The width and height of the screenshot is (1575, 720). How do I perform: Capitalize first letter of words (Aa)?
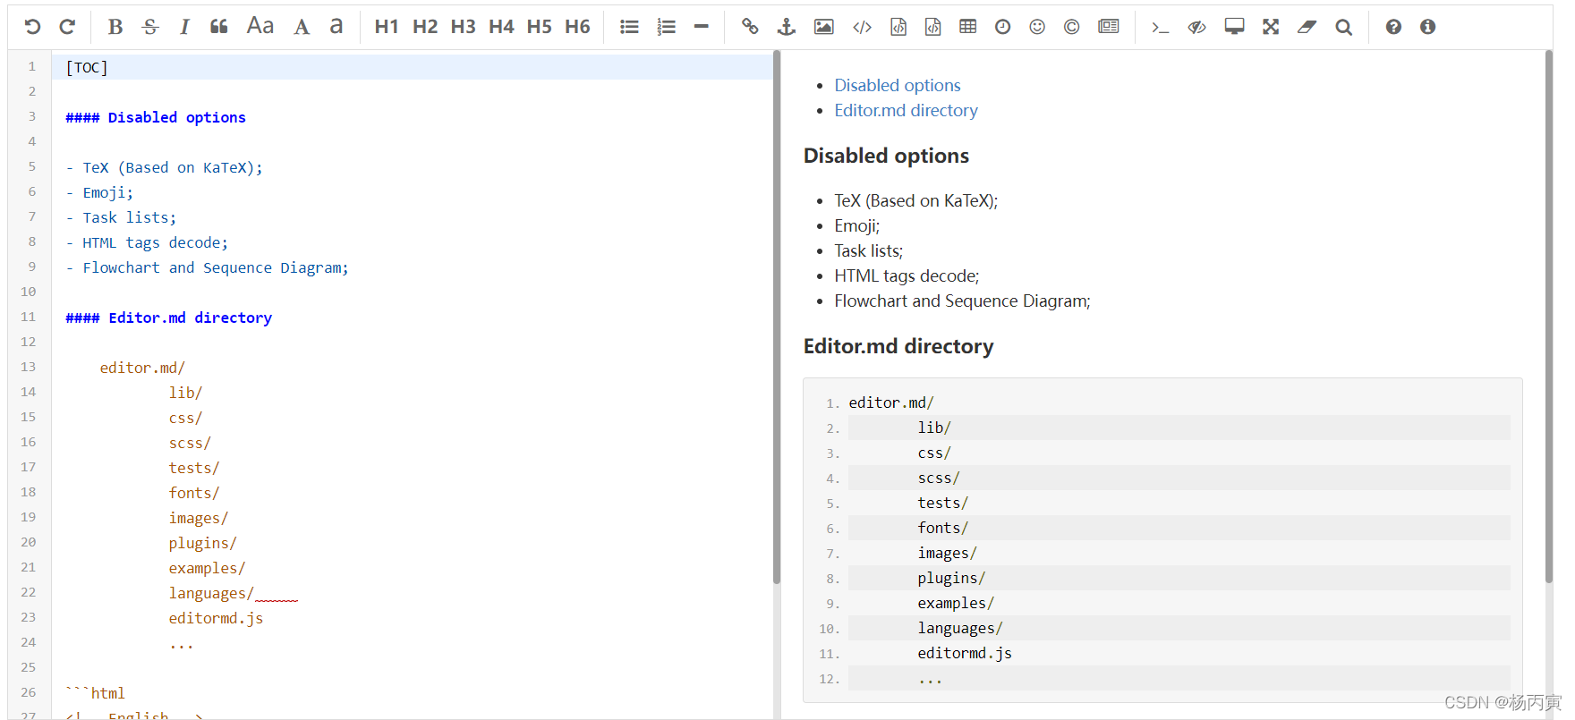[x=260, y=26]
